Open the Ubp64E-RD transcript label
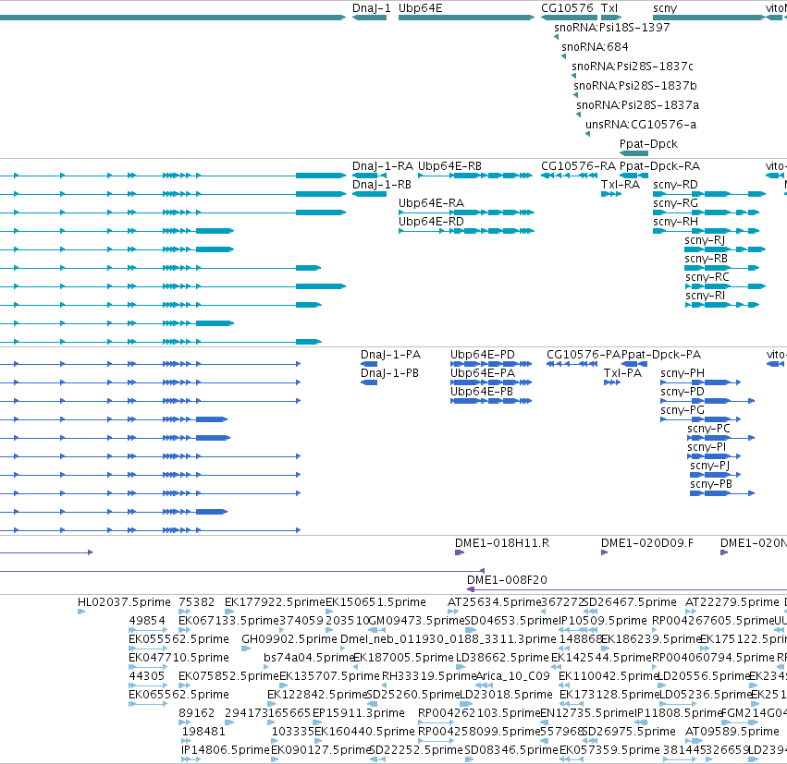Viewport: 787px width, 764px height. (431, 222)
